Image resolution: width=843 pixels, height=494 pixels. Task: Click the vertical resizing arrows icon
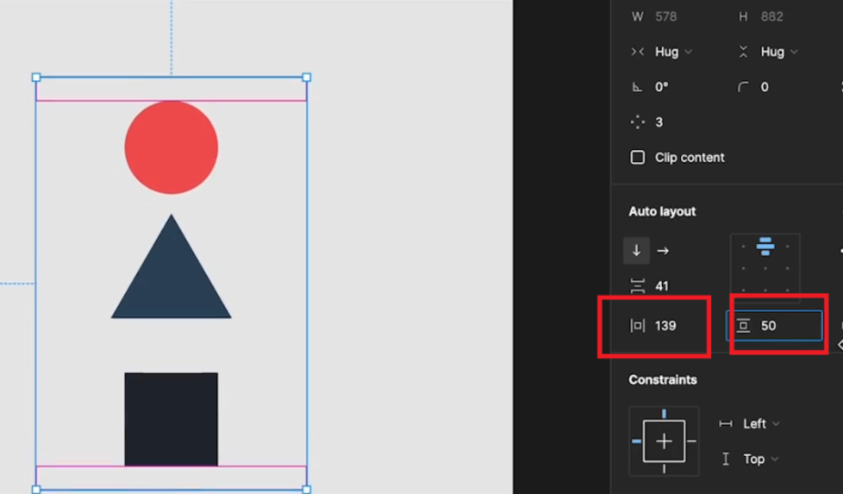coord(743,52)
